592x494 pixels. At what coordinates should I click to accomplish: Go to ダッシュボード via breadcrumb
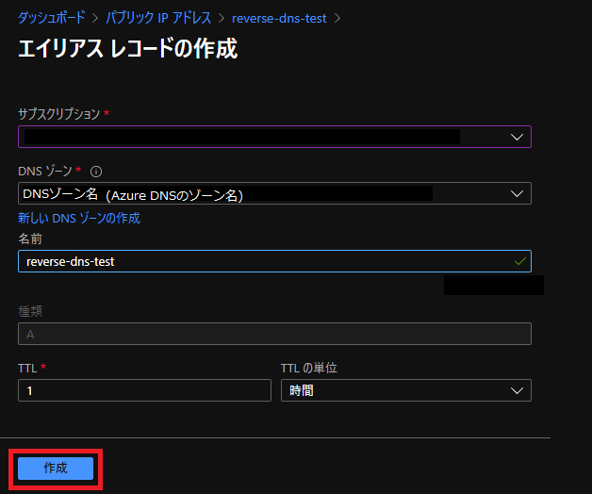[51, 18]
